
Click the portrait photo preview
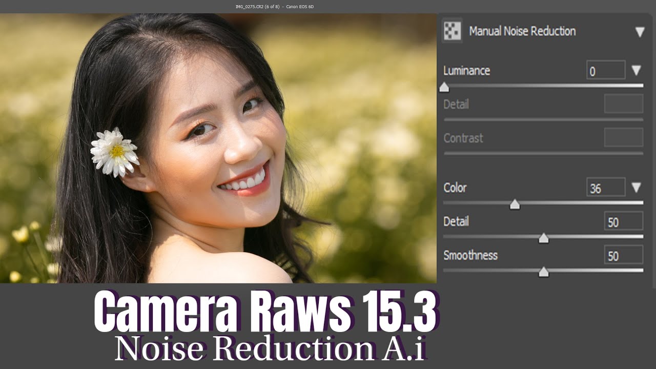(218, 148)
